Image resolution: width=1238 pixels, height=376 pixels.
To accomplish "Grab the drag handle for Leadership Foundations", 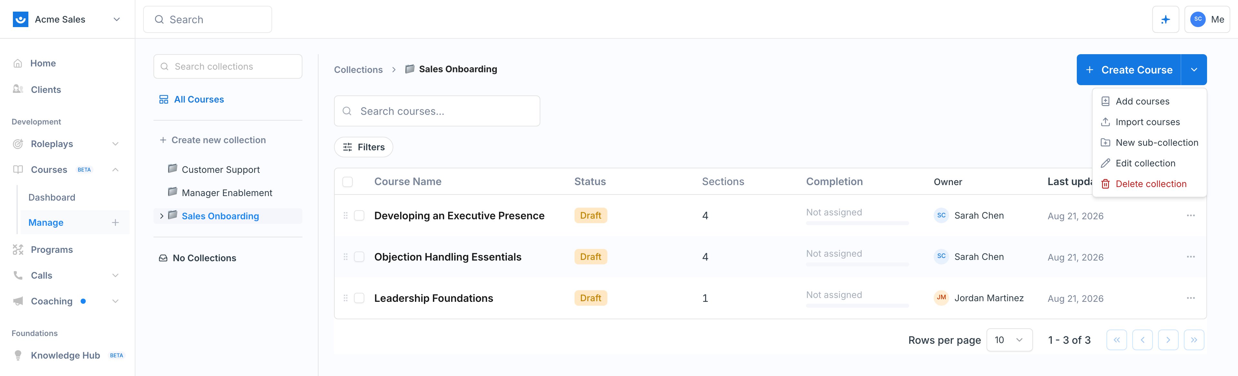I will click(346, 298).
